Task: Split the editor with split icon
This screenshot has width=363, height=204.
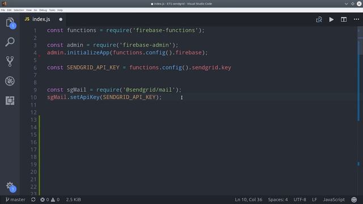Action: coord(344,19)
